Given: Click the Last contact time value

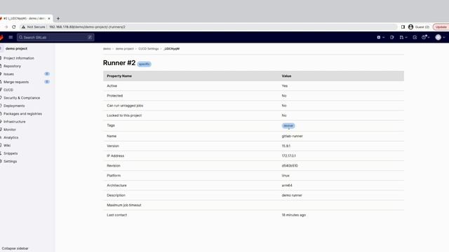Looking at the screenshot, I should (x=293, y=215).
